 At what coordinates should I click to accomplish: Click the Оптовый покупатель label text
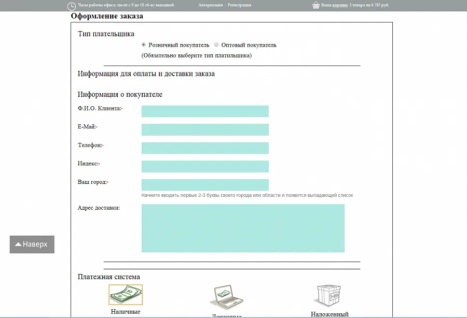click(249, 45)
